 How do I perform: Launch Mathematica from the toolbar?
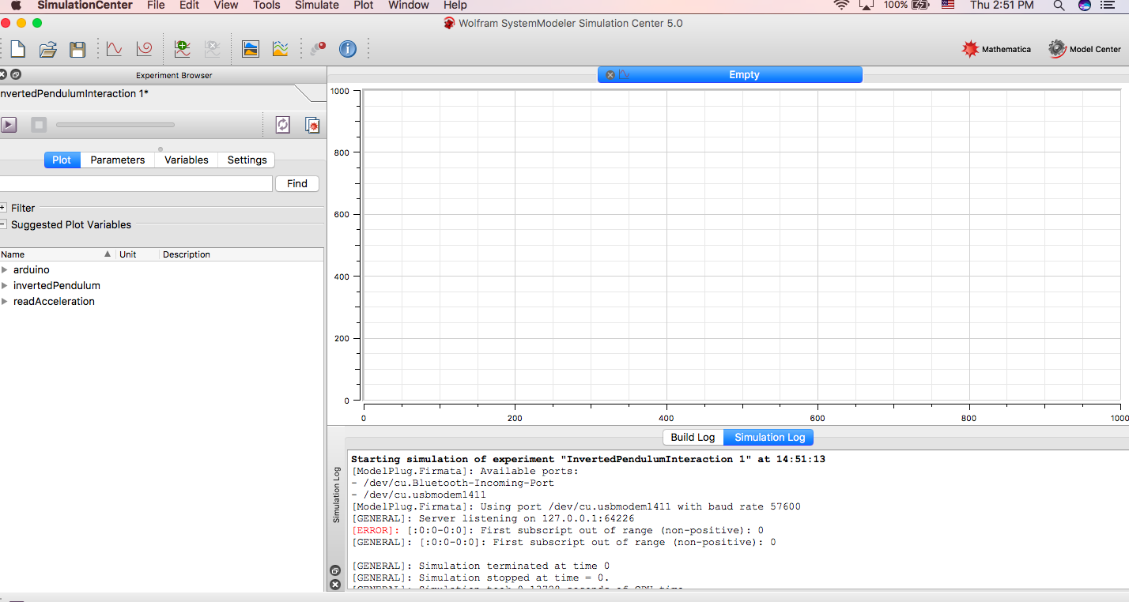coord(996,49)
